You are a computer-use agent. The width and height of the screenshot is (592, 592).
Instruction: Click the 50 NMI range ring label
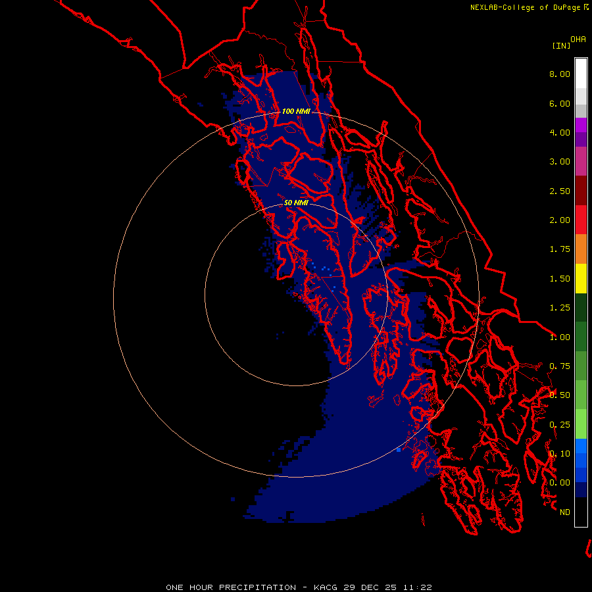point(296,203)
